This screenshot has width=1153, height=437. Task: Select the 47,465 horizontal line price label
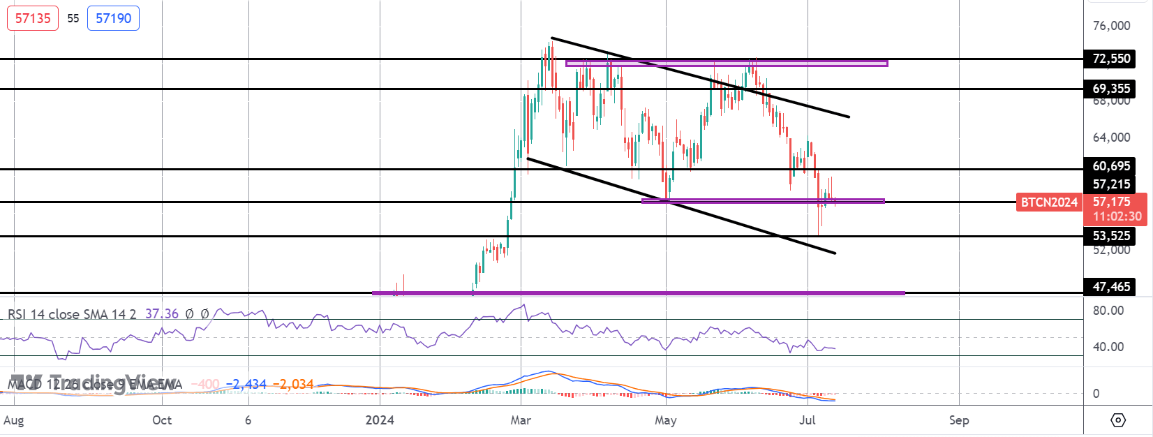[x=1111, y=287]
